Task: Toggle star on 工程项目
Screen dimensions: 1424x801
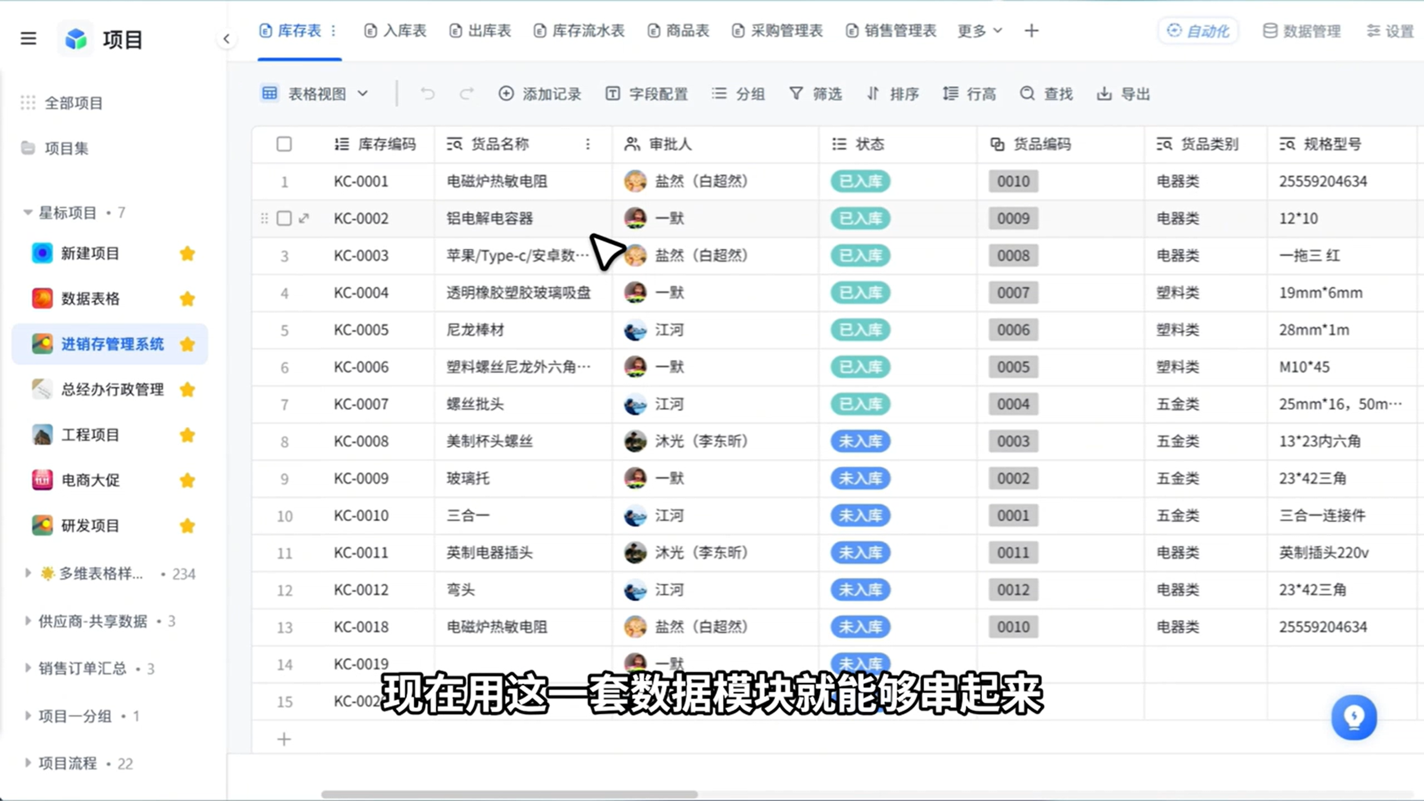Action: 188,435
